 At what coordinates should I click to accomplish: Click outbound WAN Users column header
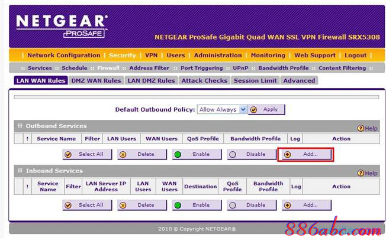162,139
